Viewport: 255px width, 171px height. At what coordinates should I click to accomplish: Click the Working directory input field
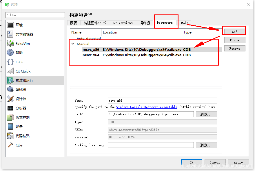151,145
